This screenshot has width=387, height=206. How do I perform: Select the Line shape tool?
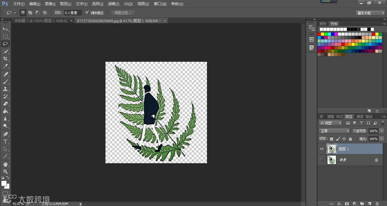[x=5, y=156]
